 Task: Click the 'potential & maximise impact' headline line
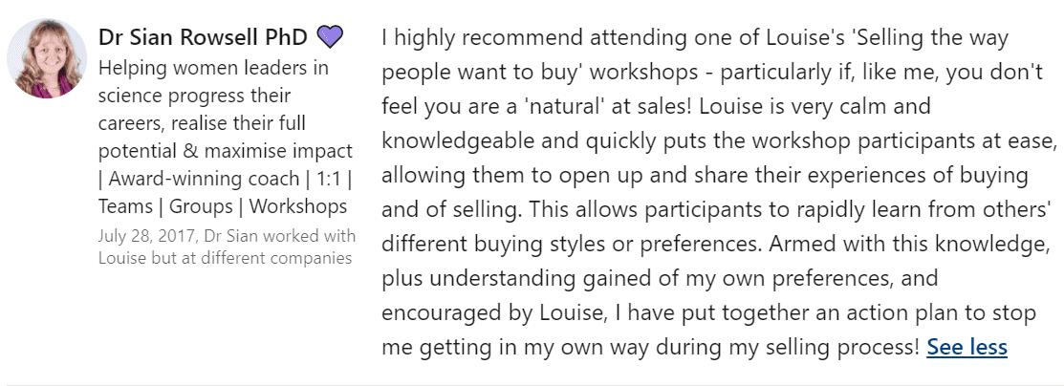click(x=226, y=151)
